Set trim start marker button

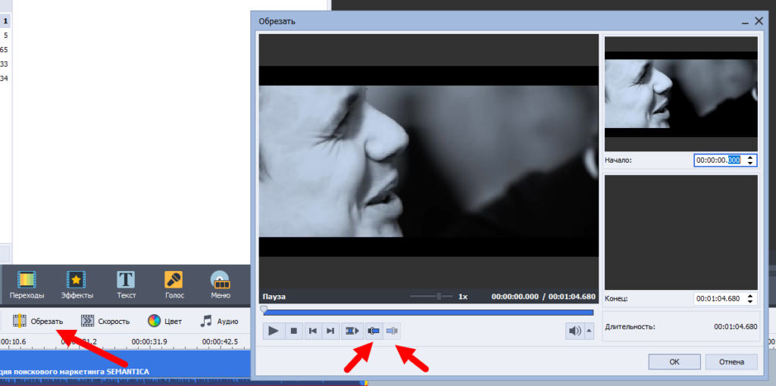[x=374, y=332]
